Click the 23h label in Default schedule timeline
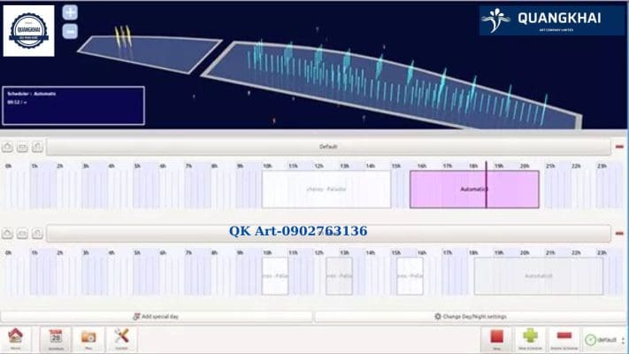The image size is (629, 354). [602, 165]
